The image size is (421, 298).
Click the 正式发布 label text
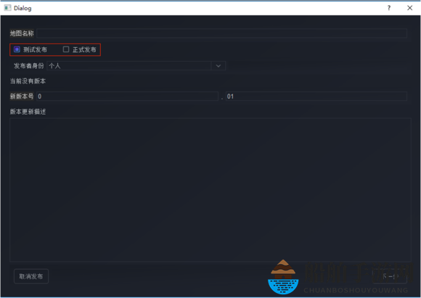click(84, 49)
